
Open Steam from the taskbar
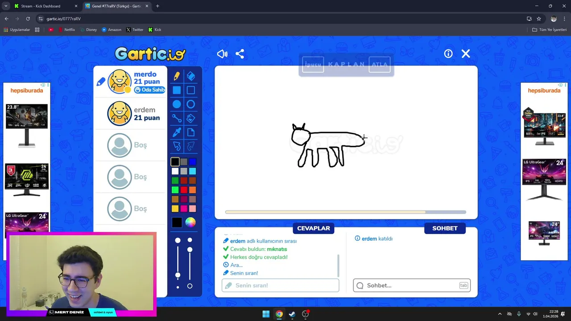292,314
